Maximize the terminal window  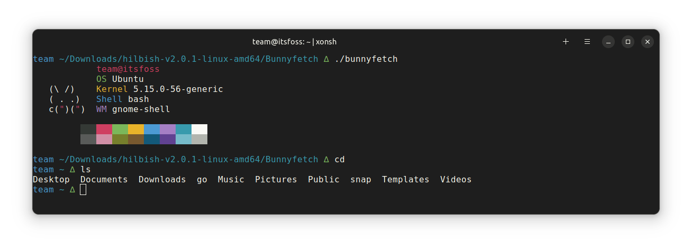click(x=628, y=42)
